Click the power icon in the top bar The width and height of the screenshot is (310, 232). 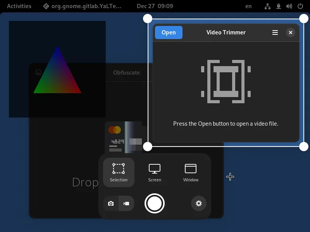point(300,6)
